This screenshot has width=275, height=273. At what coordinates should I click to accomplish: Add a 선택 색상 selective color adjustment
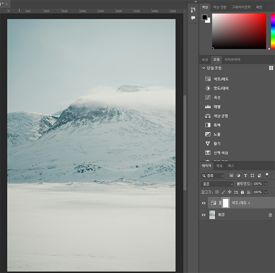pyautogui.click(x=216, y=153)
